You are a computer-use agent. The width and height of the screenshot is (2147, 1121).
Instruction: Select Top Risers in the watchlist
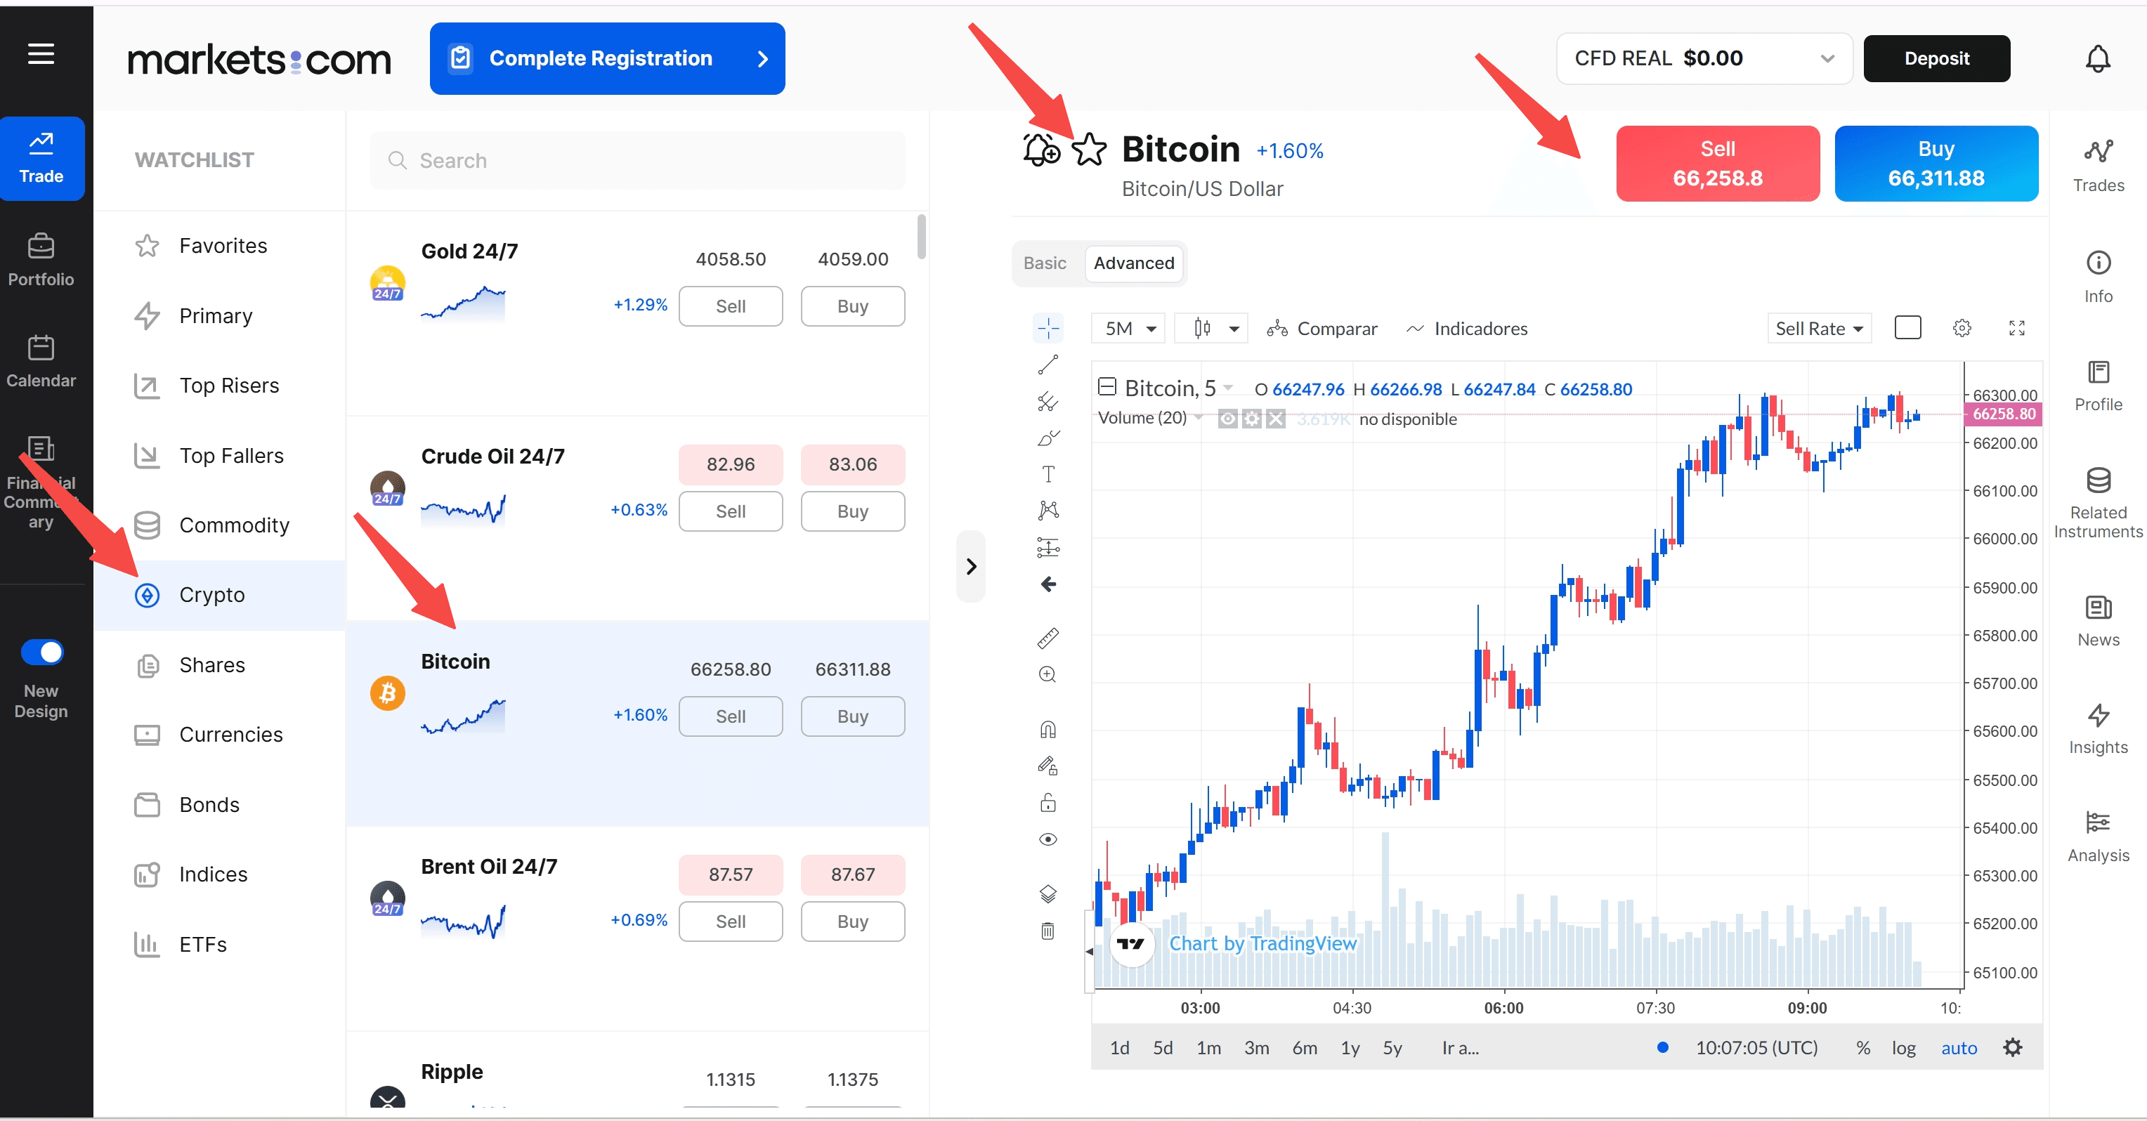click(x=219, y=386)
